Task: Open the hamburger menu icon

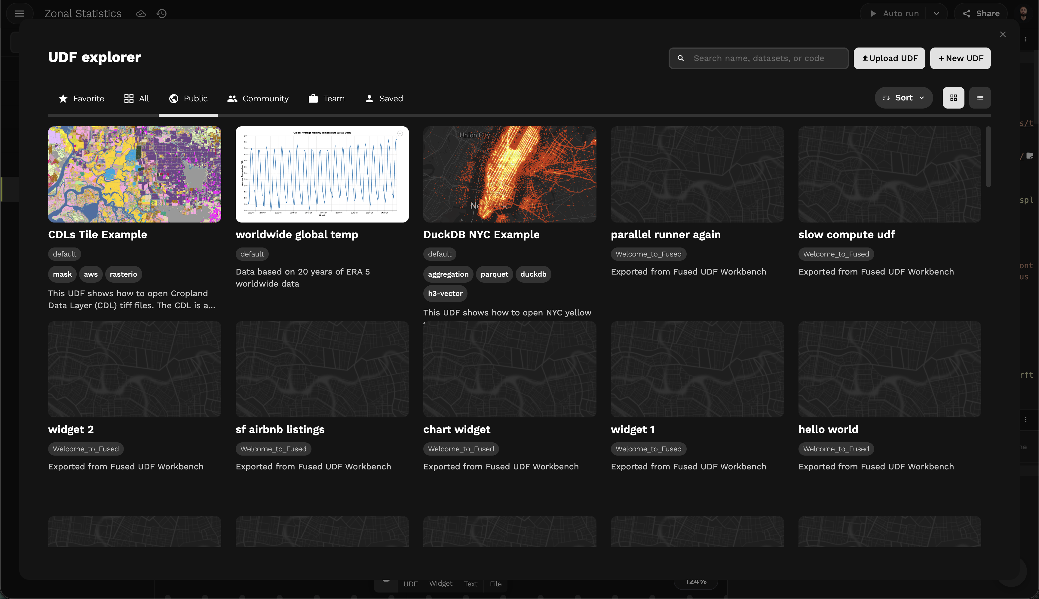Action: click(x=20, y=14)
